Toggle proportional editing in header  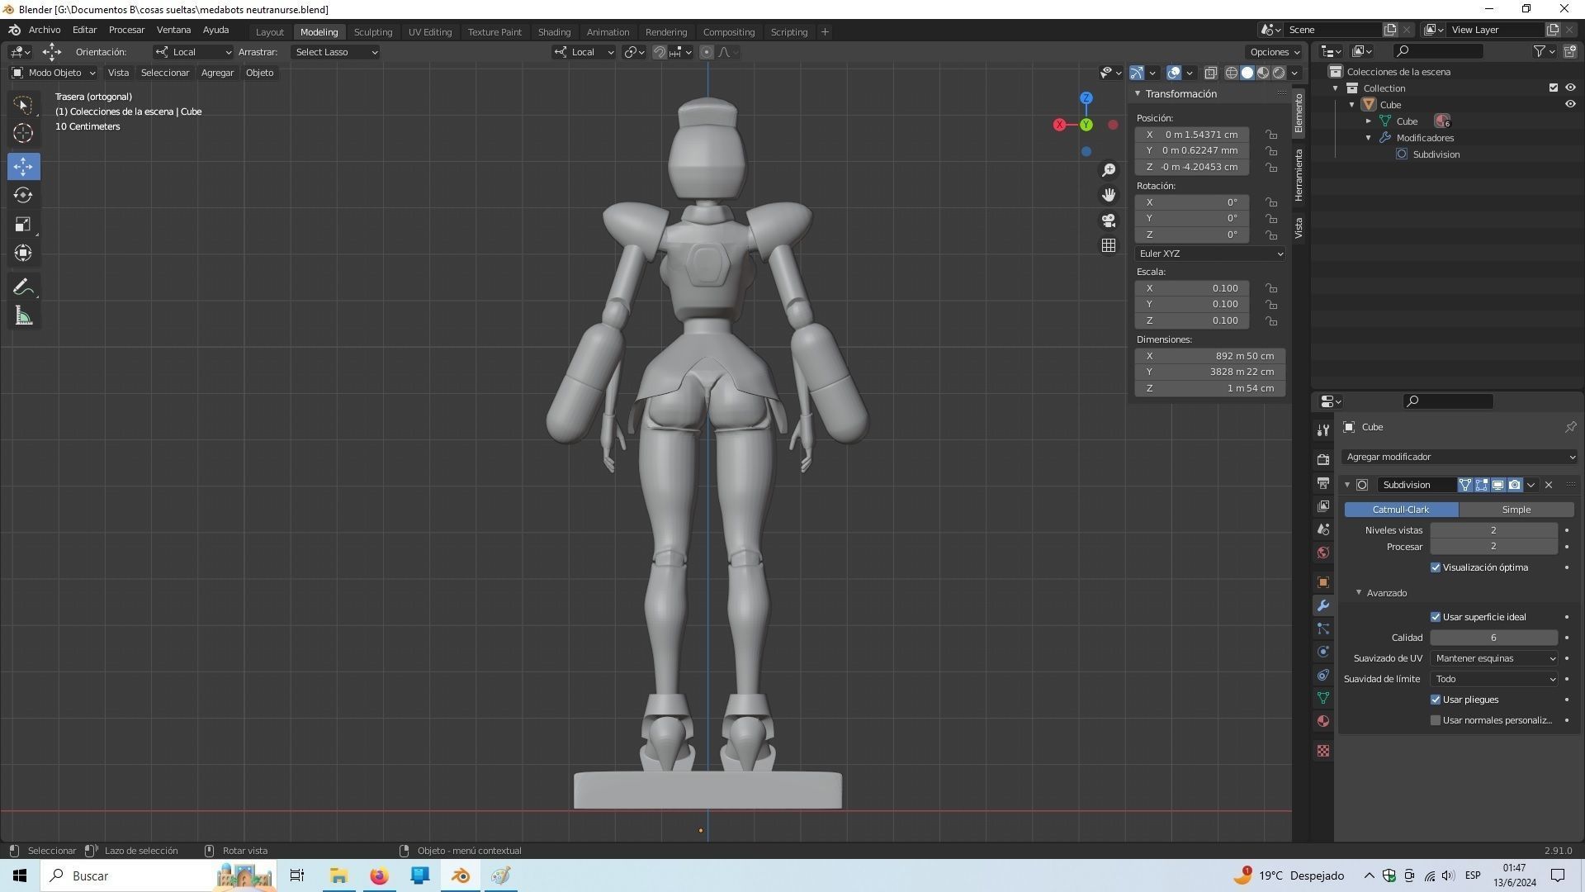[x=707, y=52]
